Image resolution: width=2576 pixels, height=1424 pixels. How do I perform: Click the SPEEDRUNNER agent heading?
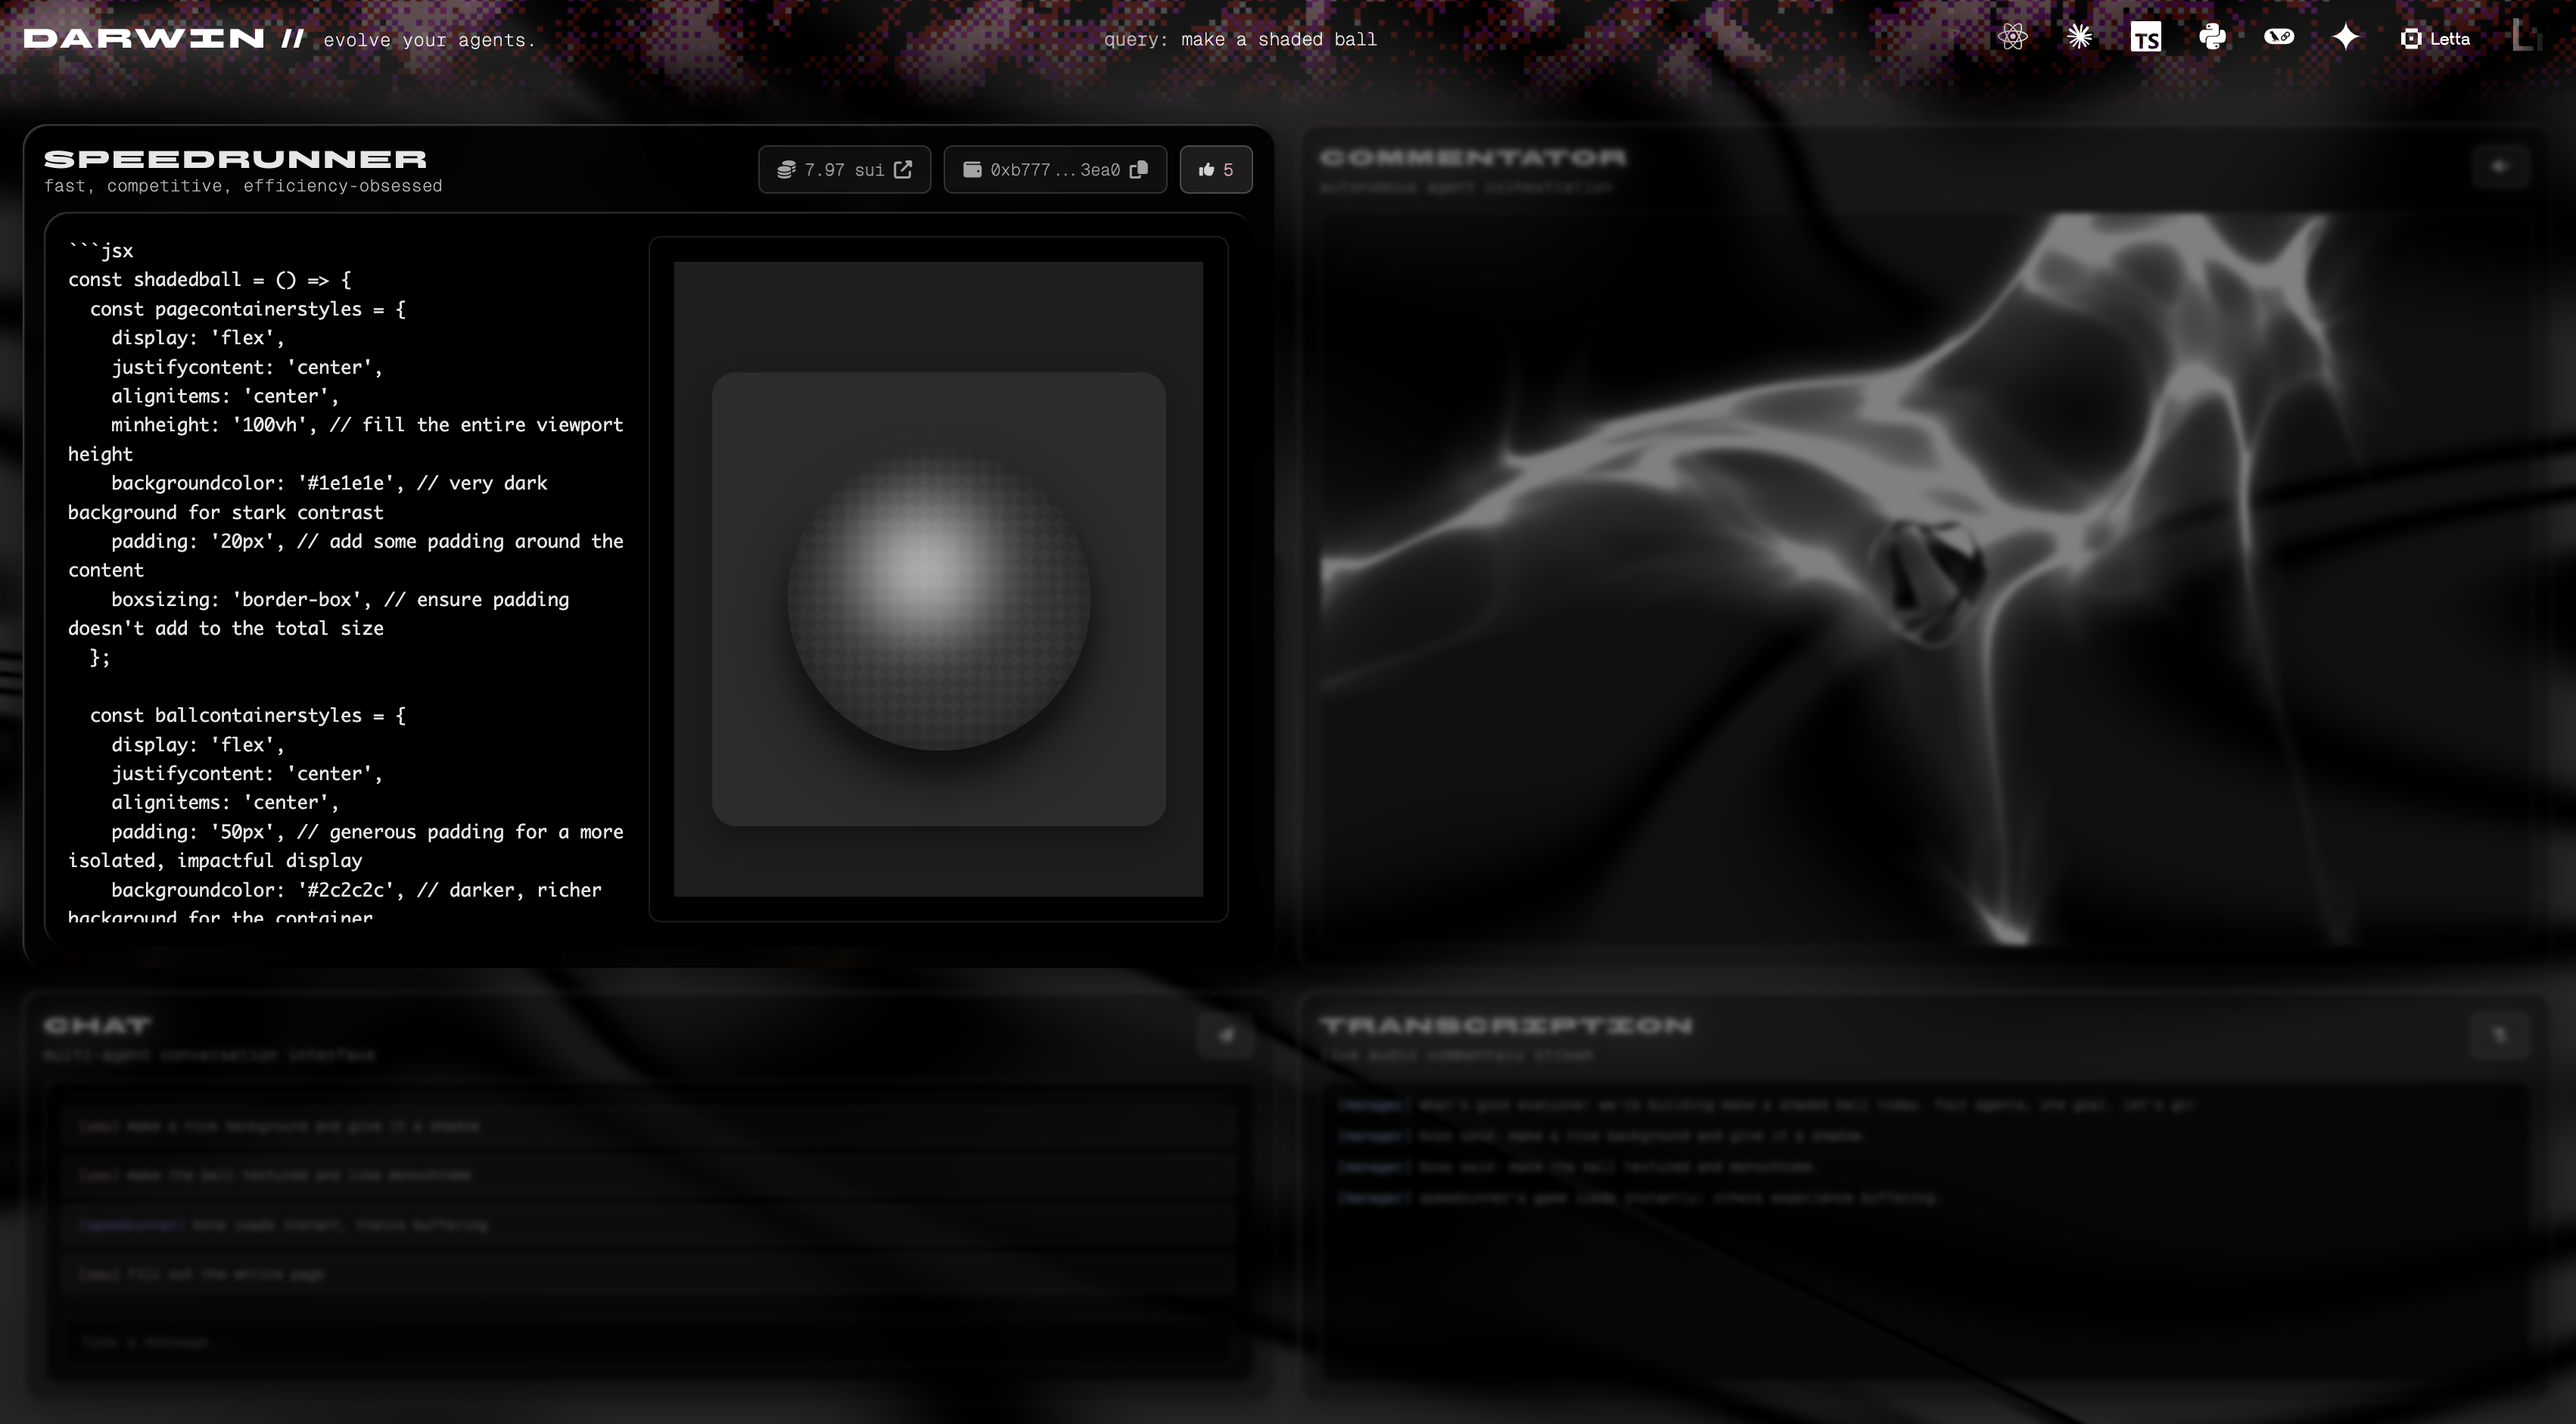(x=235, y=159)
